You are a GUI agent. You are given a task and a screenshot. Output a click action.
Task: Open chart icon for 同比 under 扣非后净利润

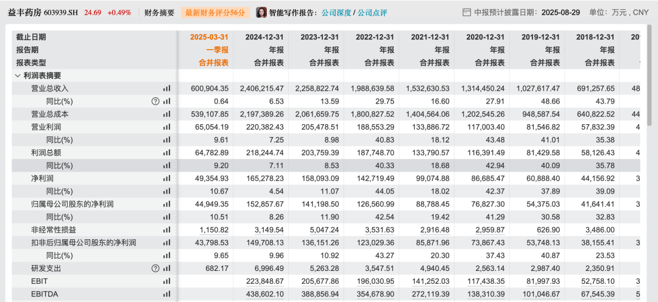click(166, 256)
